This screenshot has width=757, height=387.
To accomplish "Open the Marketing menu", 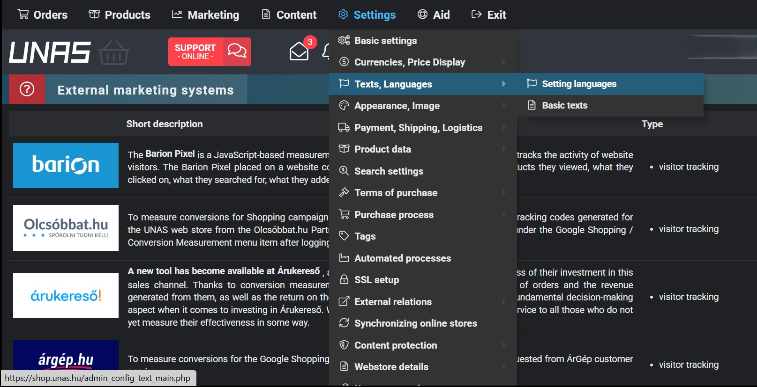I will point(206,15).
